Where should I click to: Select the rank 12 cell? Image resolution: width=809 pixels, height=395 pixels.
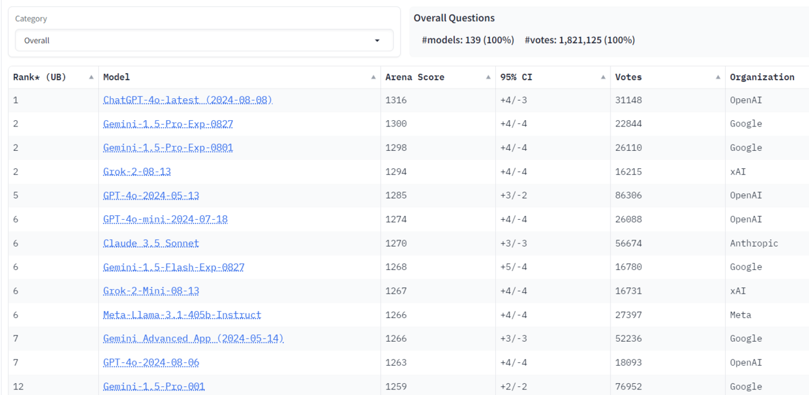tap(53, 386)
